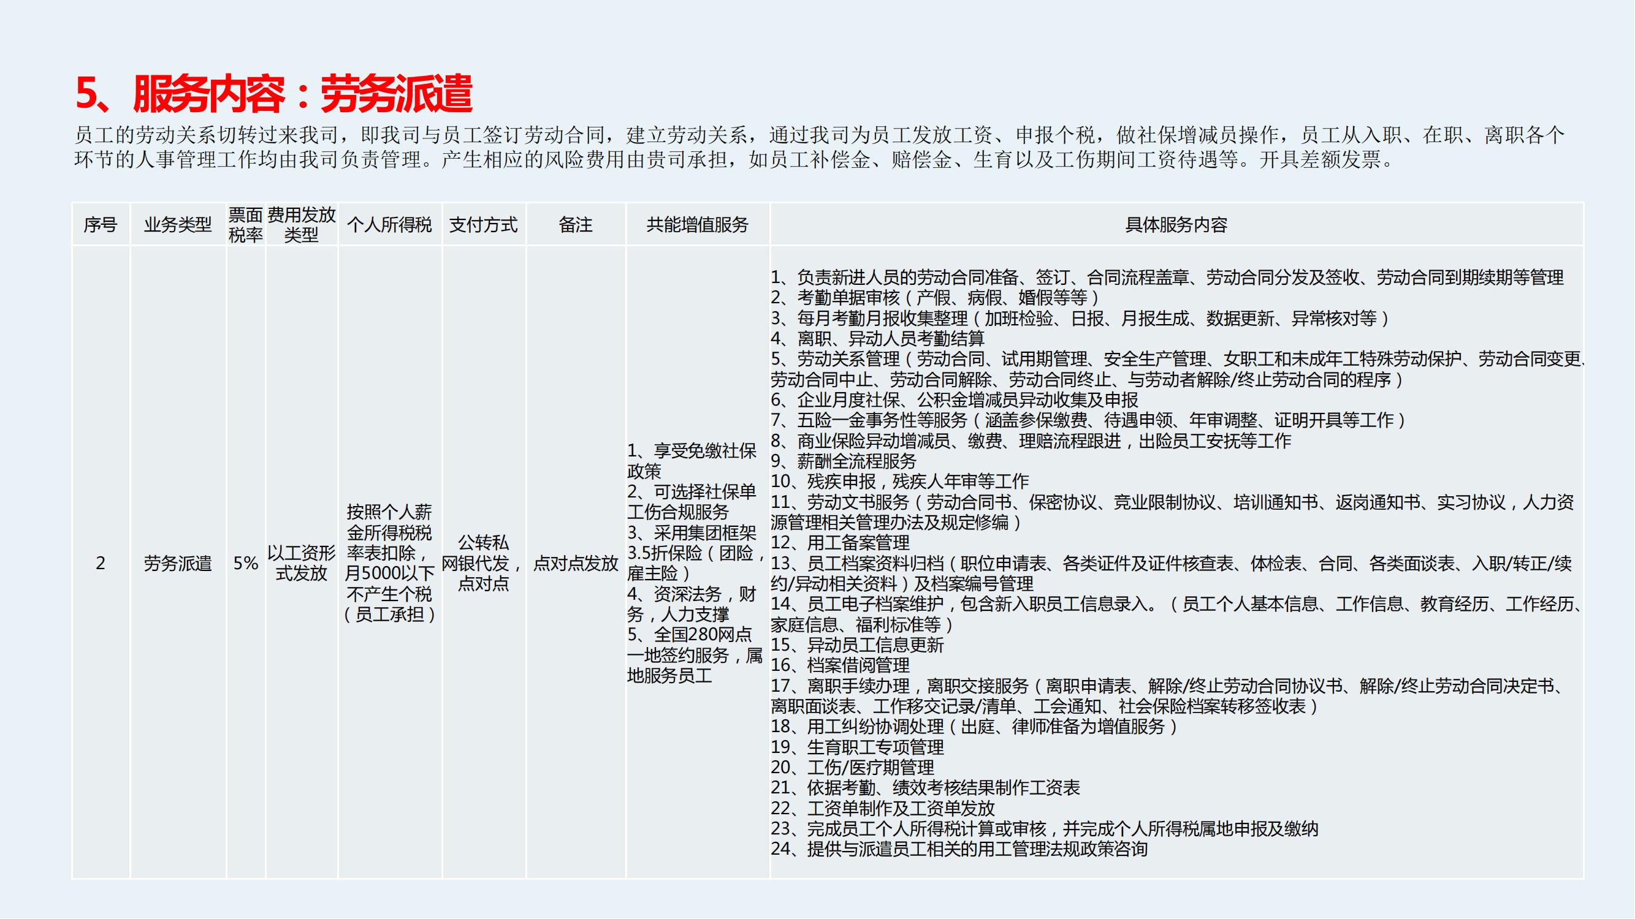Select line '20、工伤/医疗期管理'
1635x919 pixels.
pyautogui.click(x=852, y=768)
